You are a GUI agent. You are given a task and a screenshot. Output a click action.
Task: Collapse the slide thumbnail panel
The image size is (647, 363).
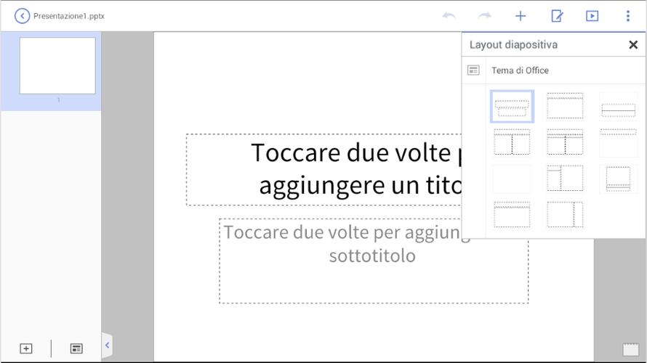tap(107, 346)
